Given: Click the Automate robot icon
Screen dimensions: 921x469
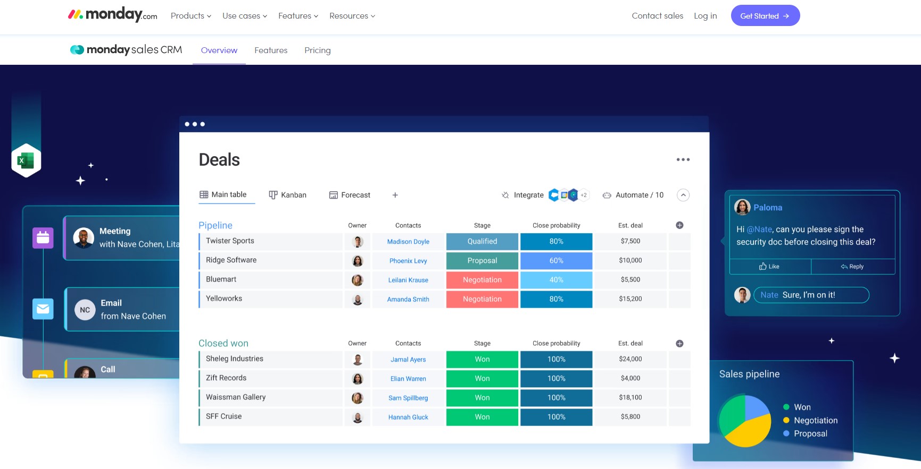Looking at the screenshot, I should (607, 195).
